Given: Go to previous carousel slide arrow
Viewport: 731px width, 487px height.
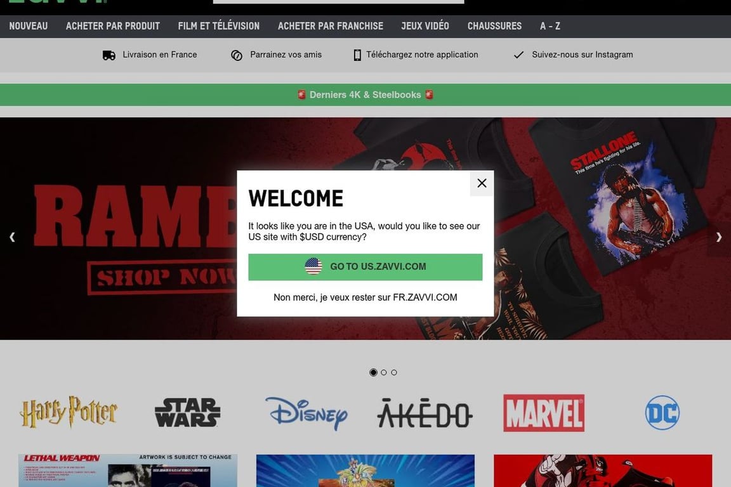Looking at the screenshot, I should 12,237.
